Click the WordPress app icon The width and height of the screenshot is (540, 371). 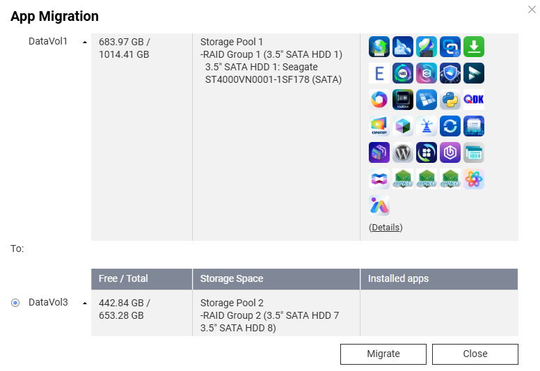tap(402, 152)
